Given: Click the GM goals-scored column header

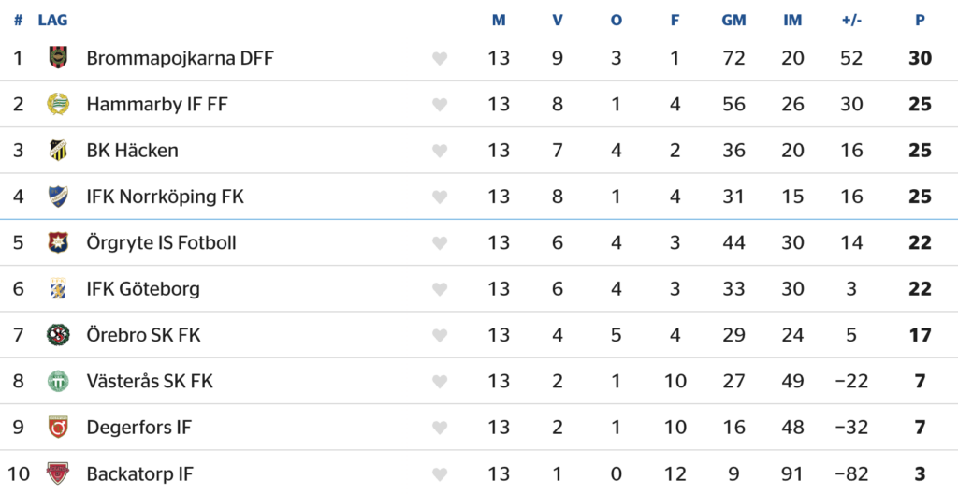Looking at the screenshot, I should (733, 21).
